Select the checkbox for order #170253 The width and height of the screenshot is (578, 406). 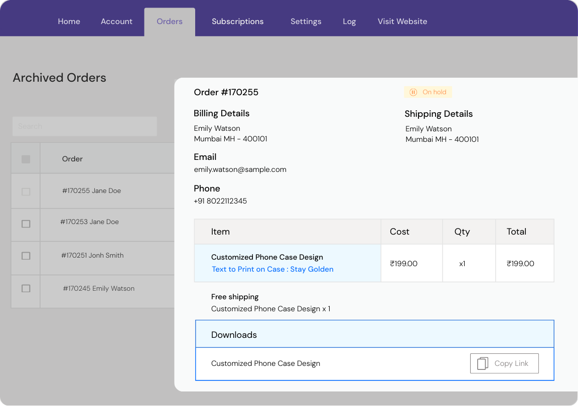click(x=26, y=224)
